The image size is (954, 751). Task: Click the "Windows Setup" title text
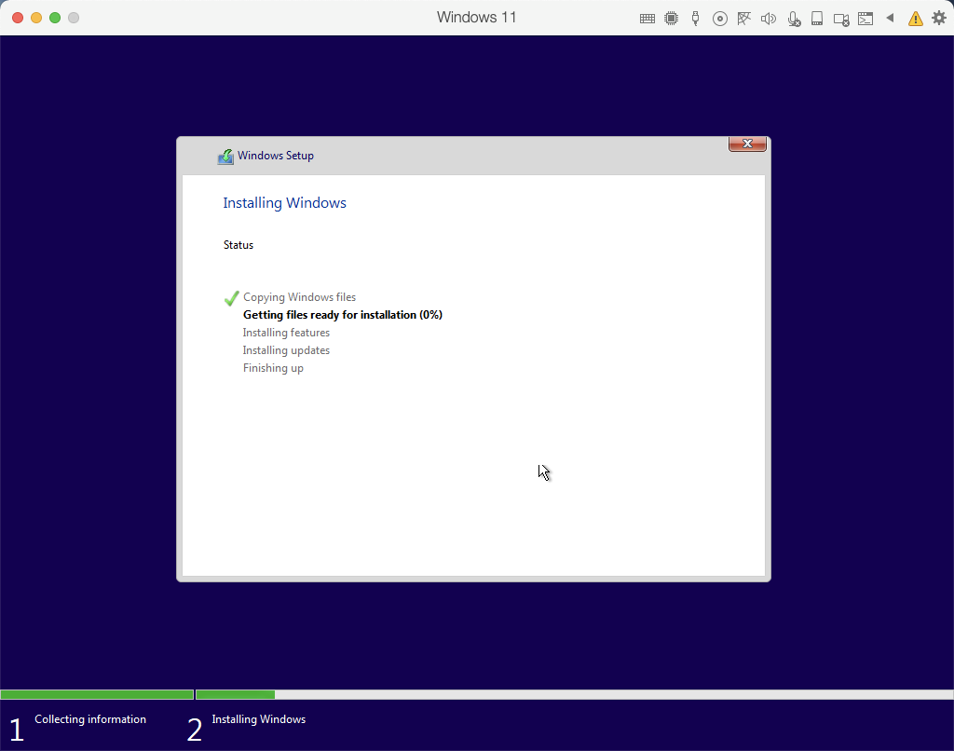click(276, 156)
